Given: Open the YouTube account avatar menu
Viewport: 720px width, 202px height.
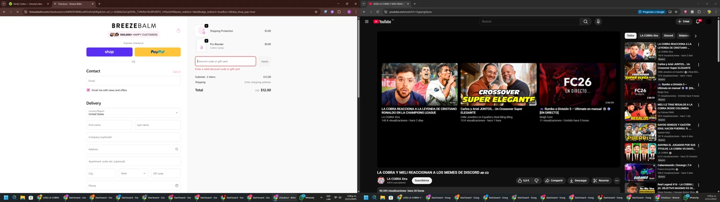Looking at the screenshot, I should [708, 22].
